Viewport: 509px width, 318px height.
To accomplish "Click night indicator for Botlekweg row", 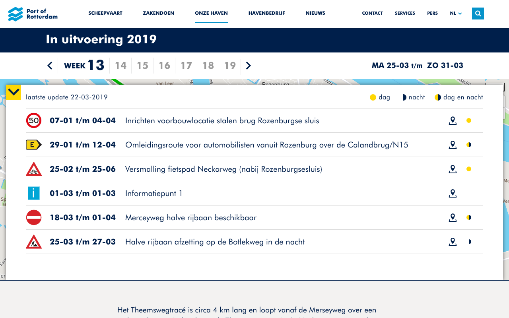I will tap(470, 242).
